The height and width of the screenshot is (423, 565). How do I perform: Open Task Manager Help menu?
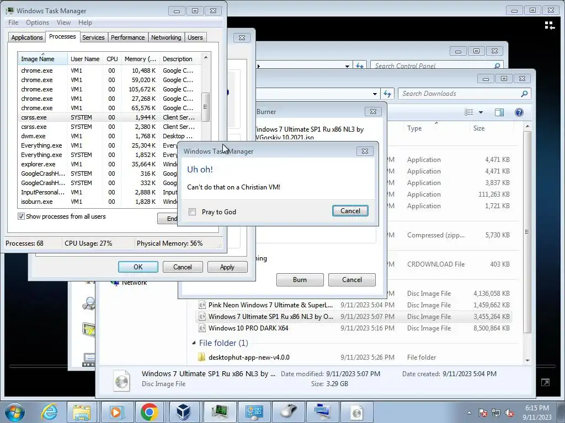coord(86,23)
